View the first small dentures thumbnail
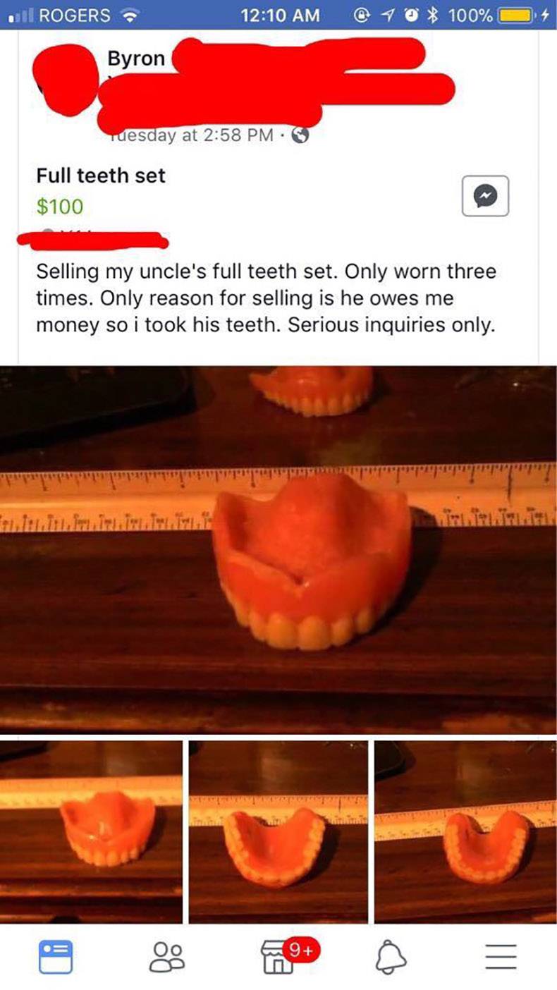Viewport: 557px width, 990px height. [91, 832]
